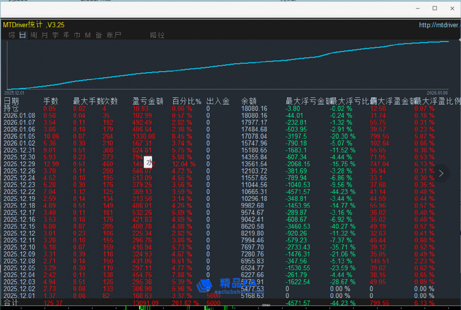Switch to the 月 monthly tab
The width and height of the screenshot is (461, 310).
click(44, 35)
